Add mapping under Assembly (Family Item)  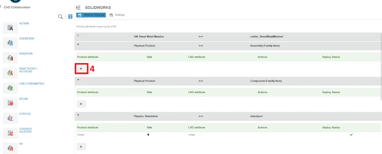pos(81,69)
